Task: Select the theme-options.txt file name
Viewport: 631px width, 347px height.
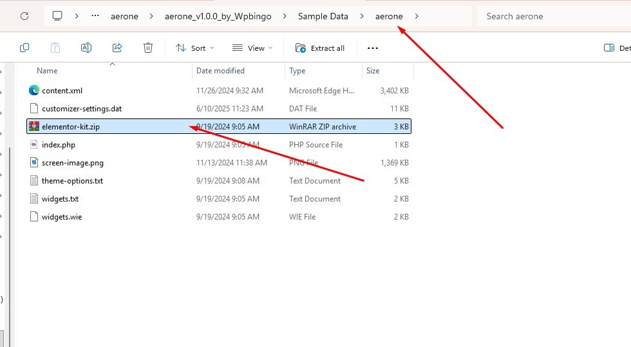Action: click(x=72, y=181)
